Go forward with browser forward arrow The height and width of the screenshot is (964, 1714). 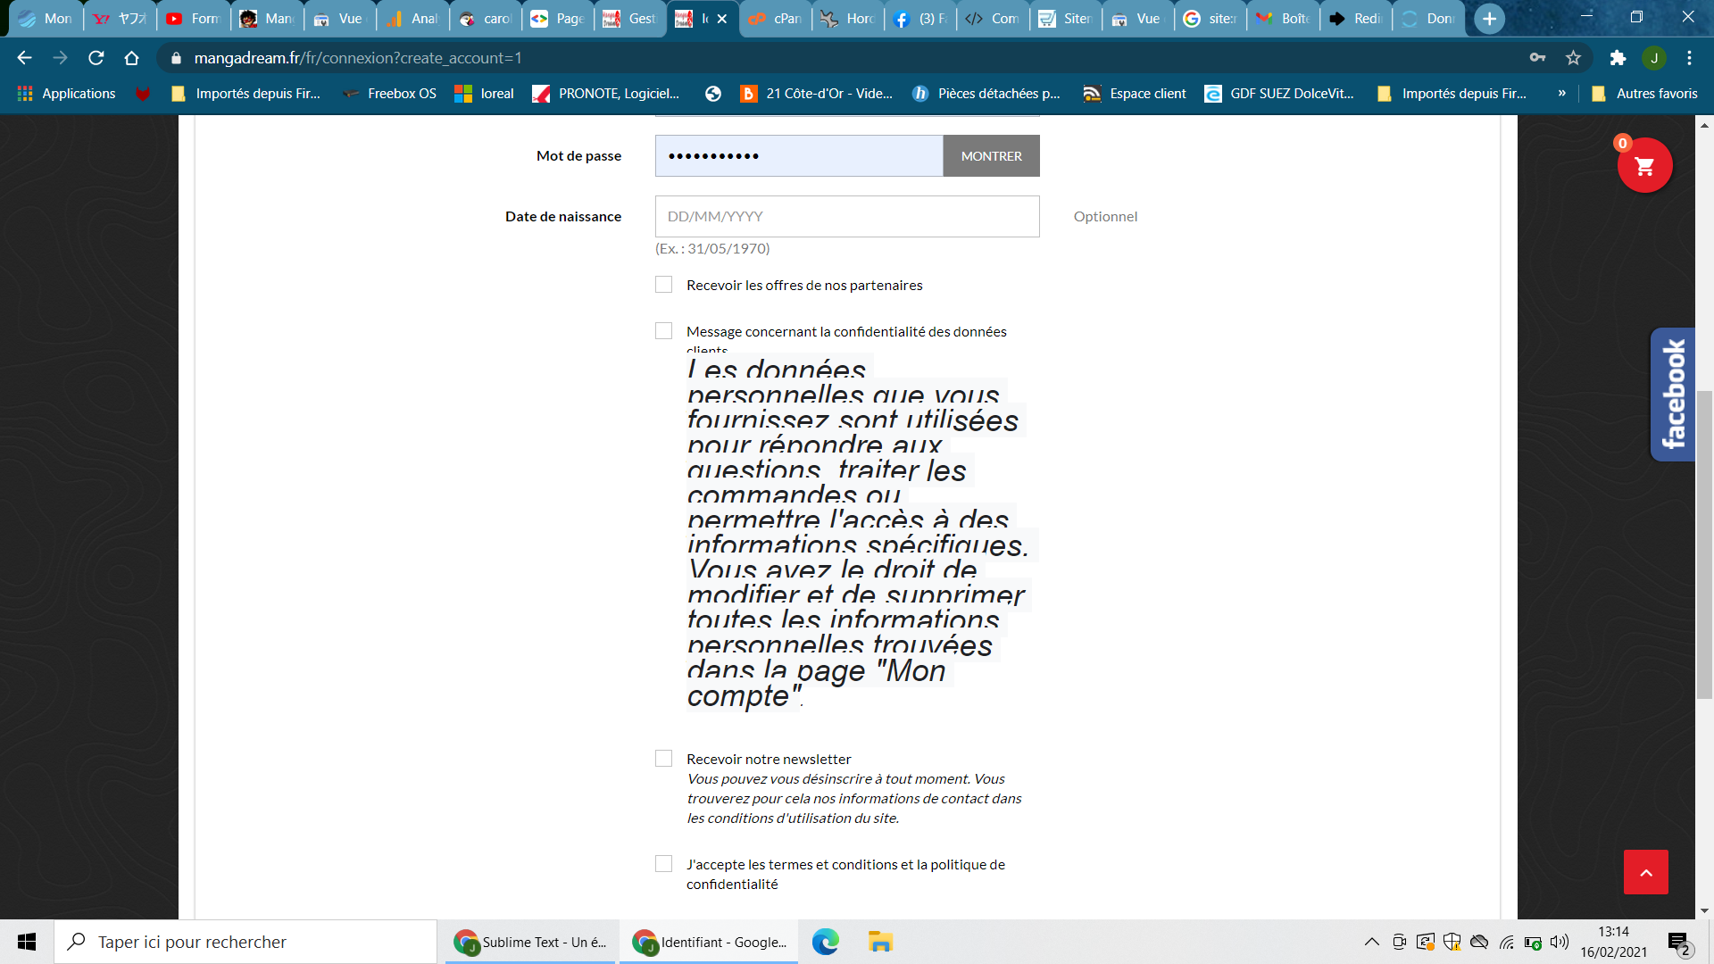(x=60, y=58)
